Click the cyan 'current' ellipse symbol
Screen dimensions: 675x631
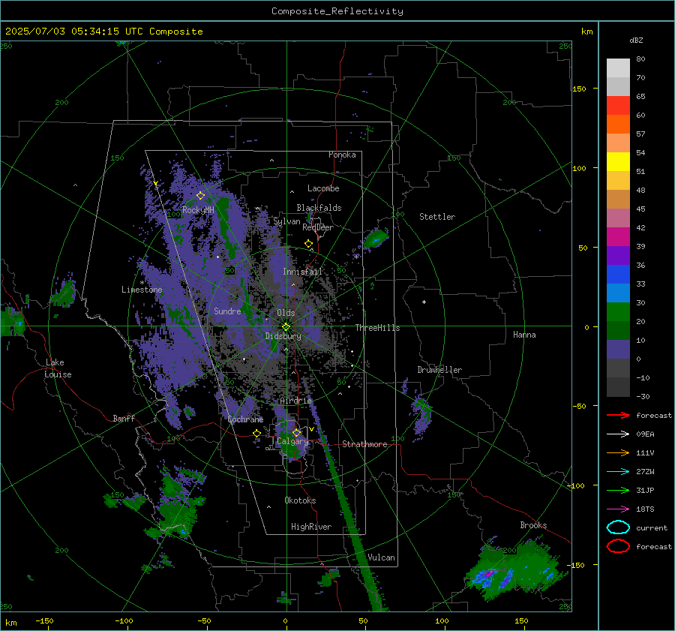[618, 527]
